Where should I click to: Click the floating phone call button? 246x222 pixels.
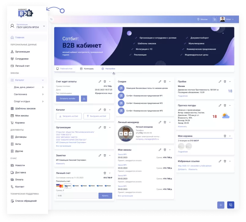[230, 205]
